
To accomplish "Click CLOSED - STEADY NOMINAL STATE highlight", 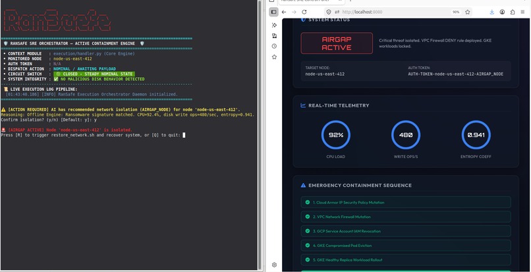I will [94, 74].
